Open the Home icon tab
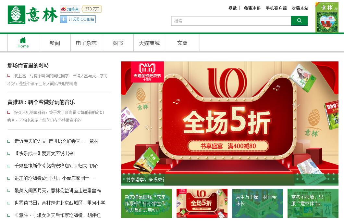344x221 pixels. pyautogui.click(x=23, y=43)
